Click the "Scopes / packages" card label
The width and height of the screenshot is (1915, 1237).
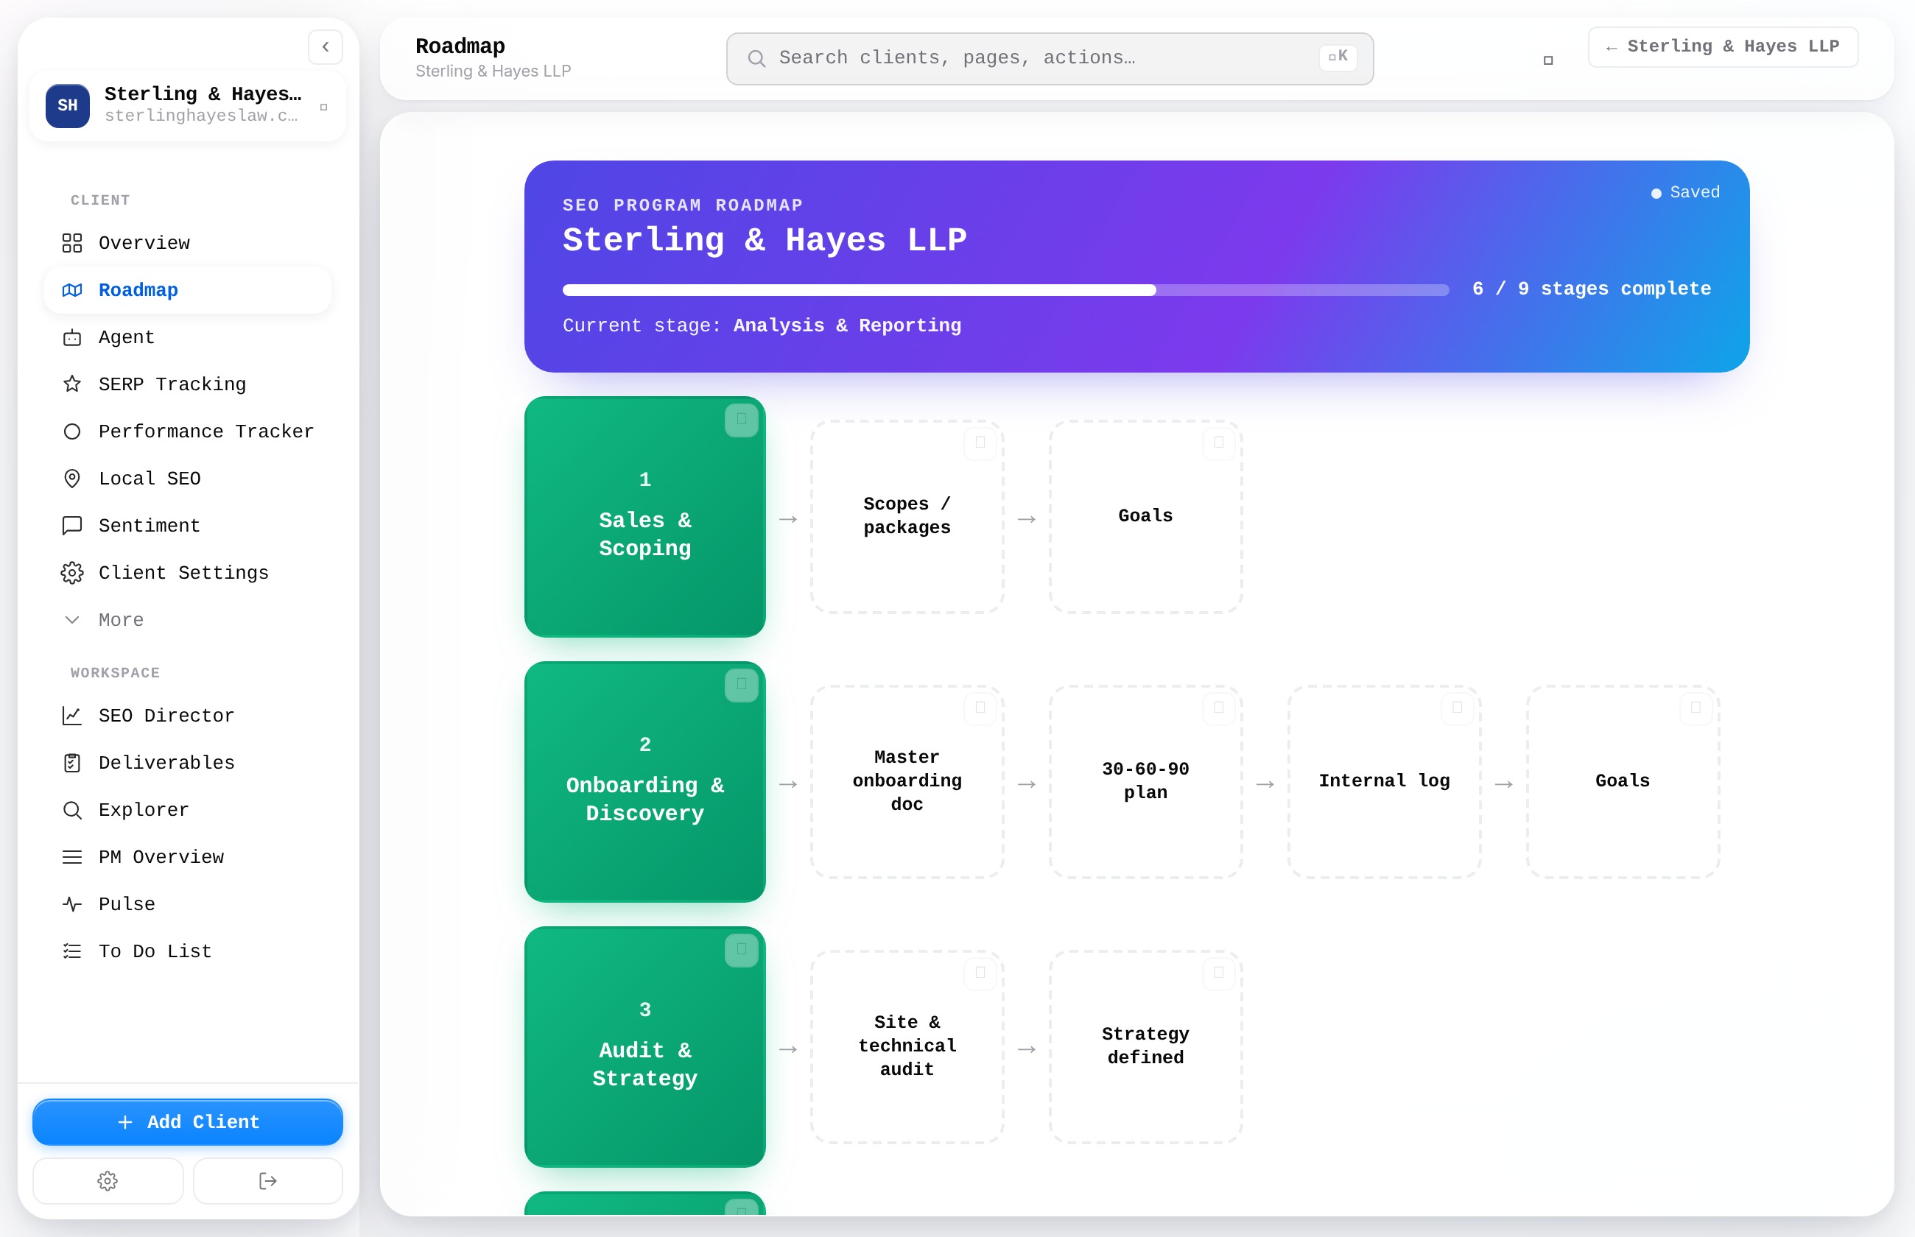coord(907,515)
